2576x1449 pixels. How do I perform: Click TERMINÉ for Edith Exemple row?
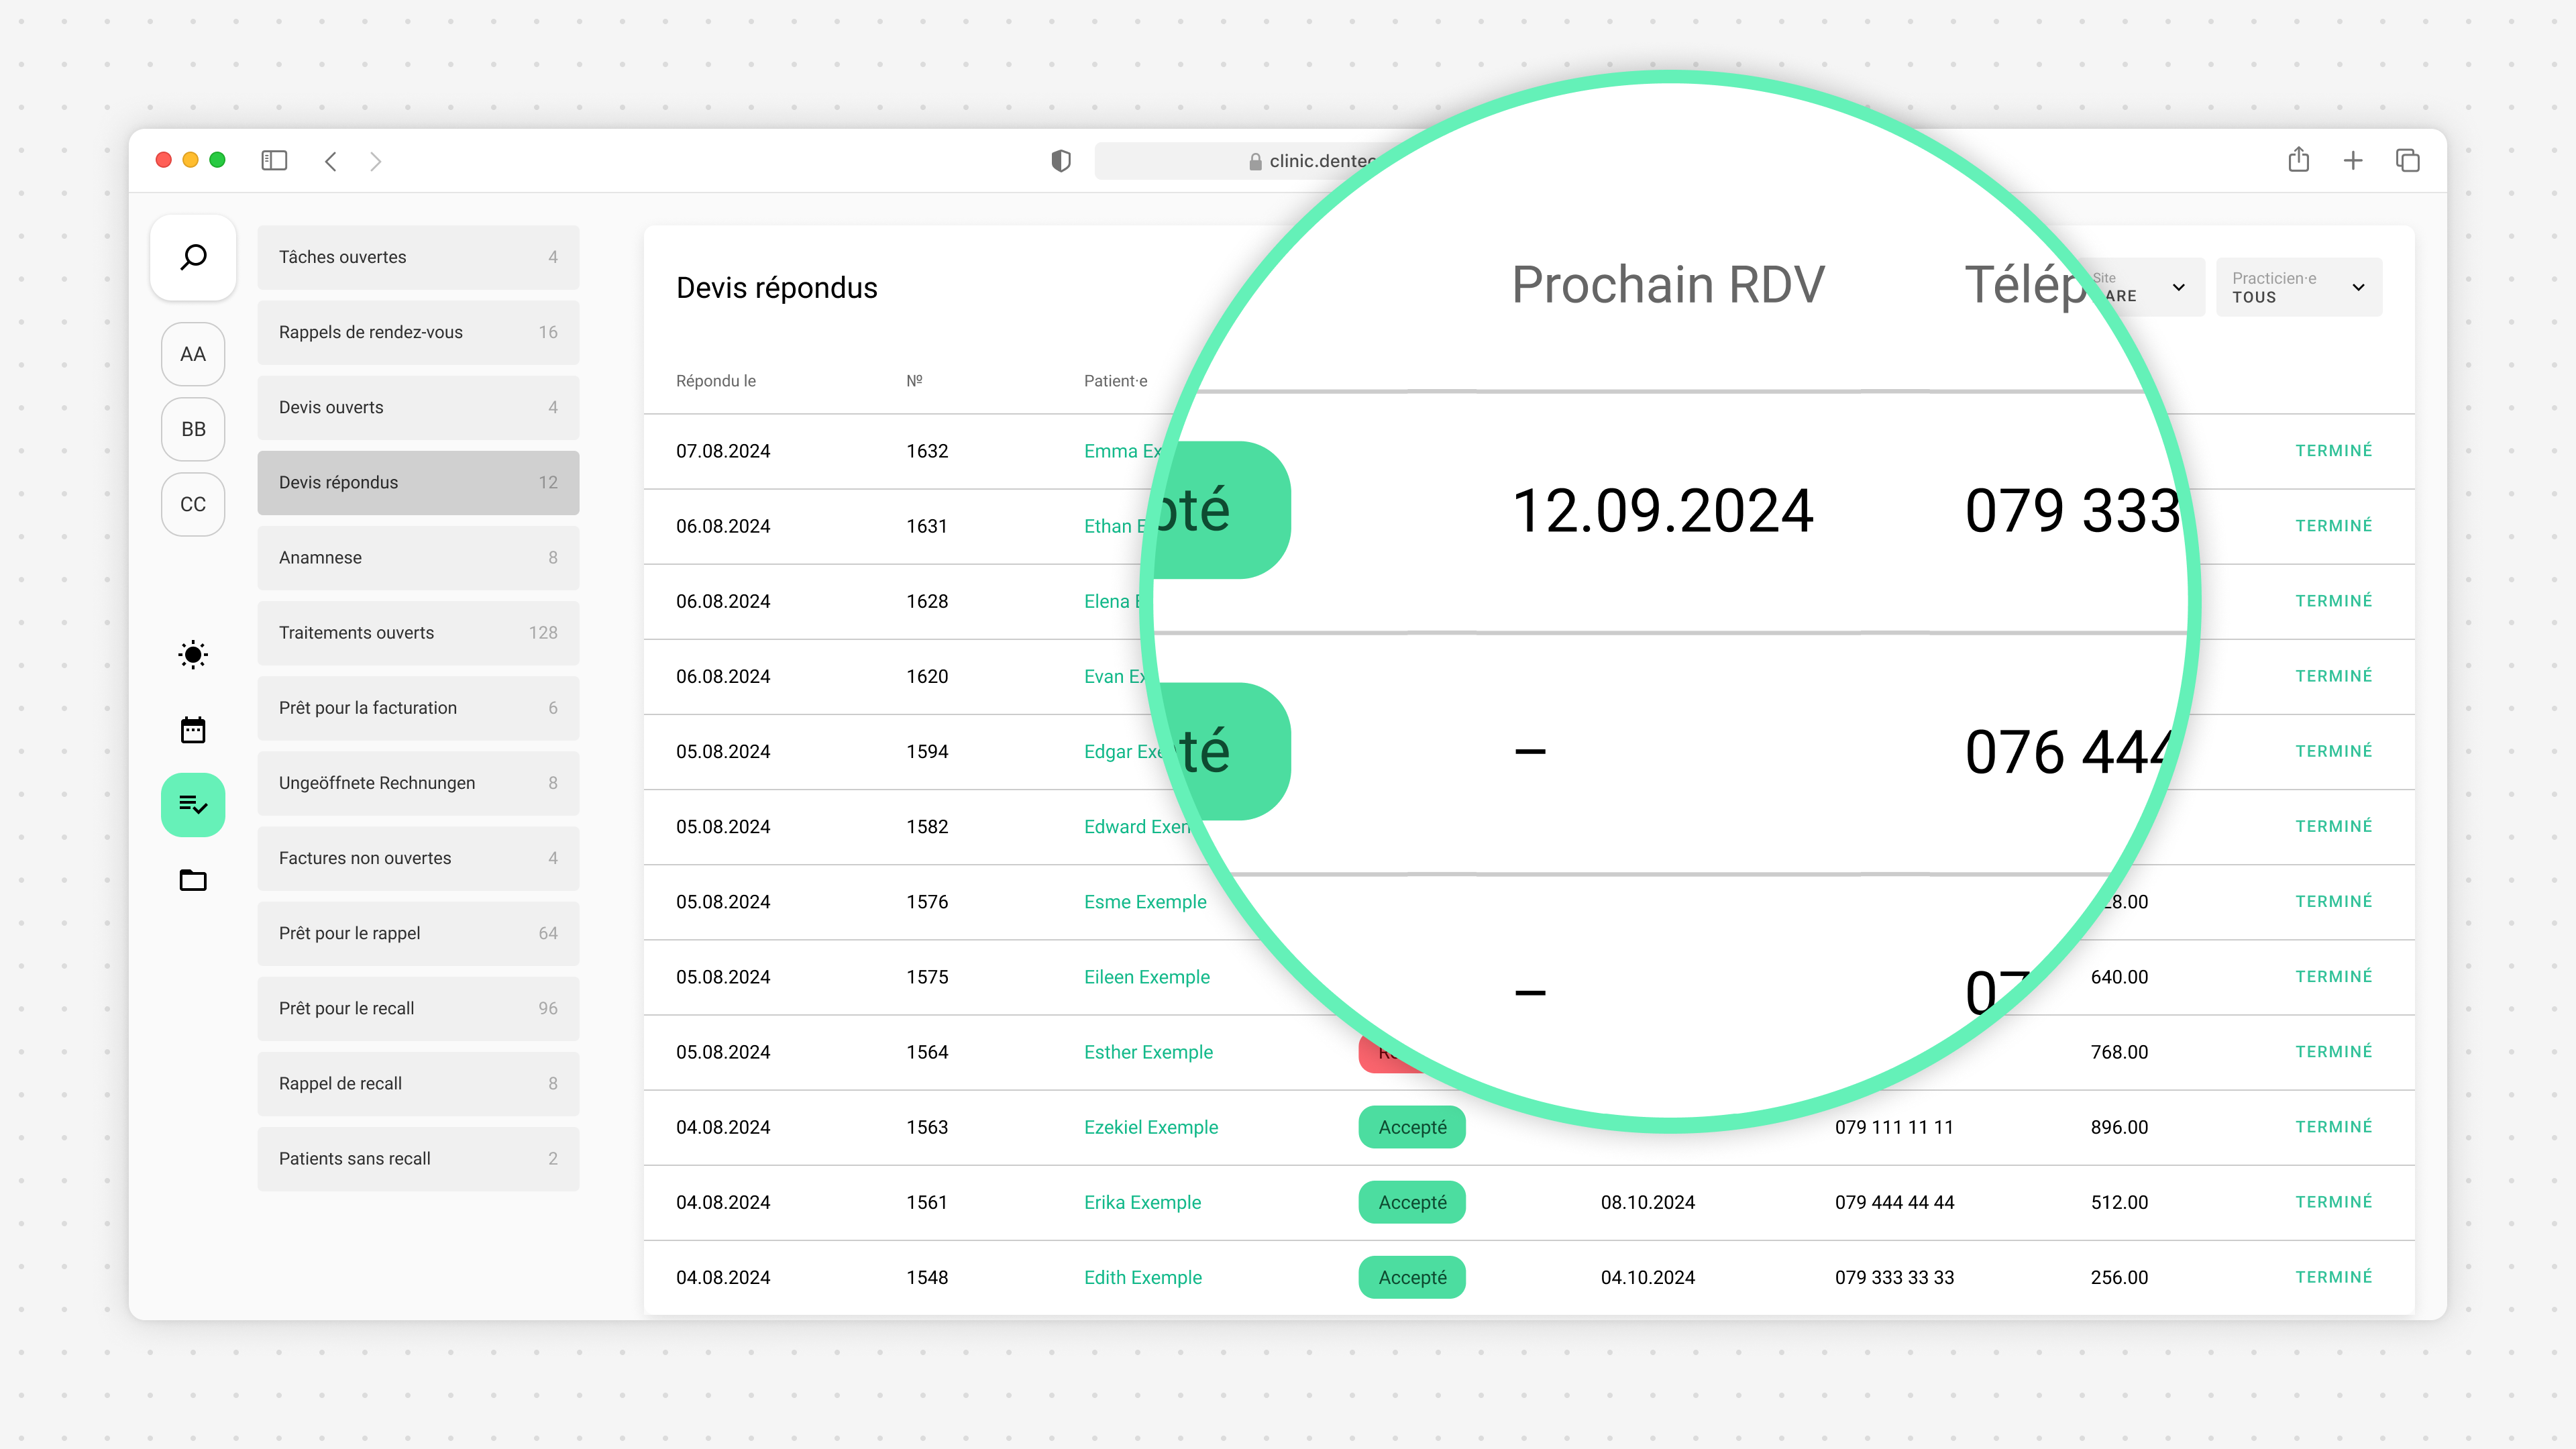click(2333, 1277)
